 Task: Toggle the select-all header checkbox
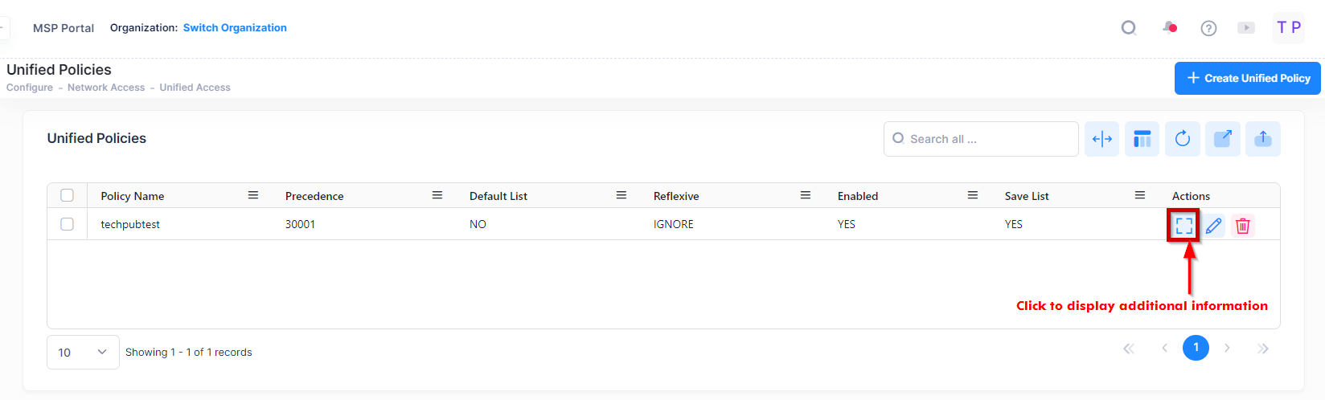[x=67, y=195]
